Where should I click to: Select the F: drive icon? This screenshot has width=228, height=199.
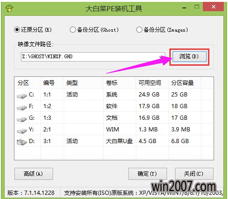pos(22,107)
